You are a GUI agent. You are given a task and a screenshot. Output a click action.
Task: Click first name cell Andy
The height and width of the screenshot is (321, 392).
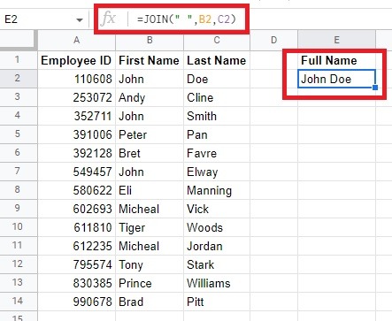(x=150, y=97)
